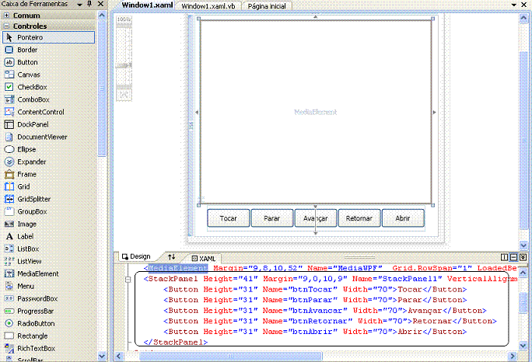Select the MediaElement control in the toolbox
The height and width of the screenshot is (362, 532).
point(38,273)
